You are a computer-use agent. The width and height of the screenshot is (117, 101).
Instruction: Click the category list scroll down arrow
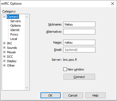pos(27,87)
